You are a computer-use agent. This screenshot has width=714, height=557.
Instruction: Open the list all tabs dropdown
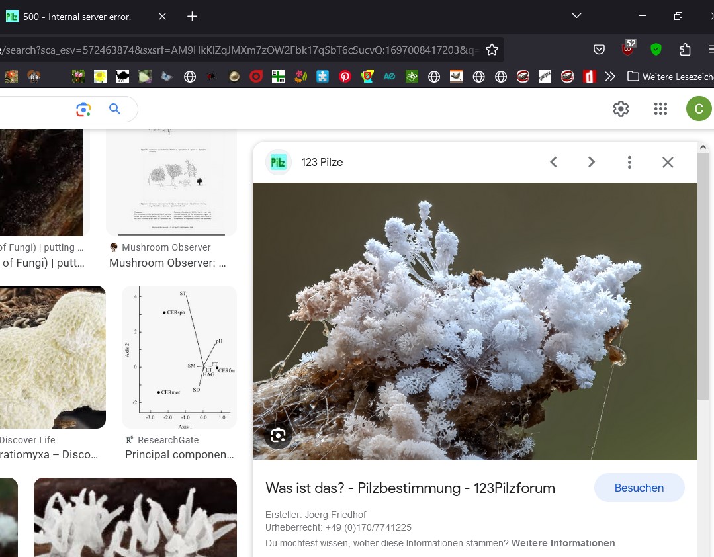coord(576,16)
